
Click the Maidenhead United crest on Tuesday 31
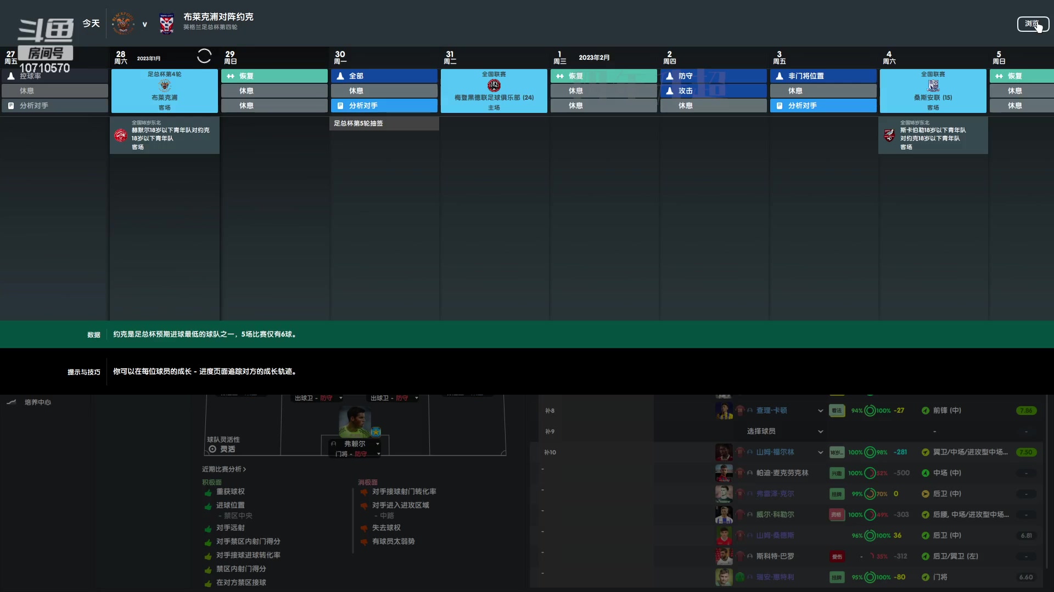(494, 86)
